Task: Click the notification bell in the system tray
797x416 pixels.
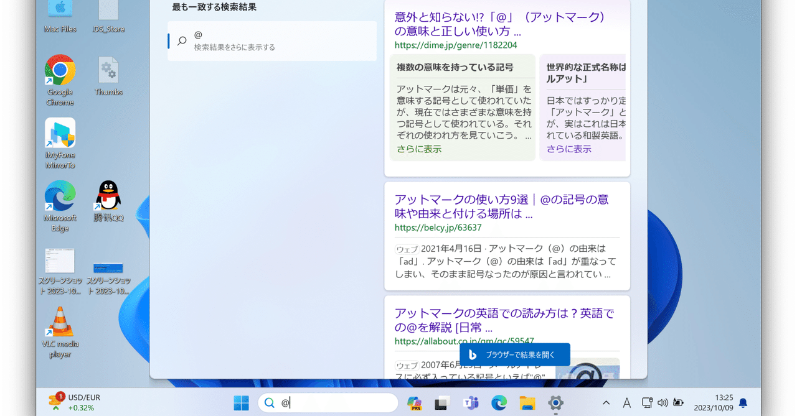Action: click(742, 403)
